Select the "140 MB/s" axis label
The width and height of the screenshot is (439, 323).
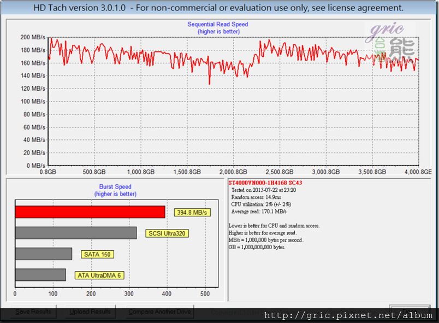click(33, 75)
